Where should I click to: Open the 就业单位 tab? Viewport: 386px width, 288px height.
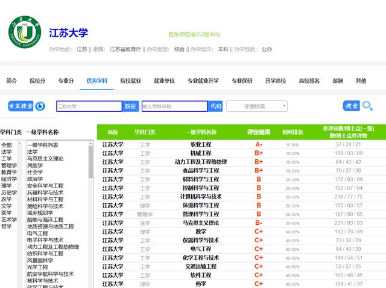(164, 81)
